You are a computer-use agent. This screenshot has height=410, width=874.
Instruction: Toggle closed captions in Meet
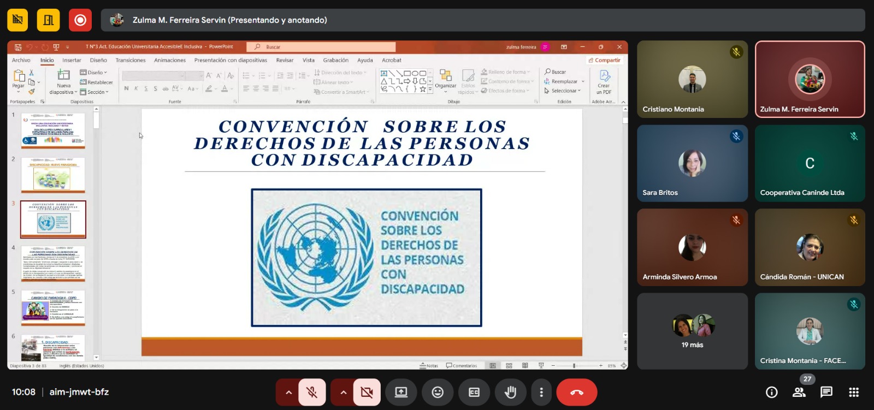pos(474,392)
